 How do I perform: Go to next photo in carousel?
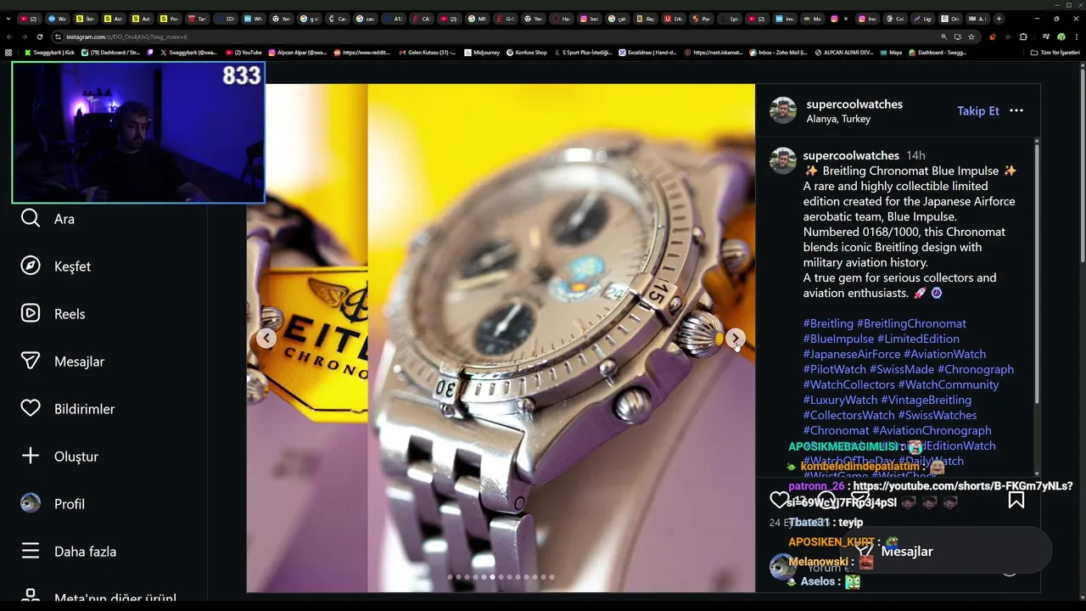click(735, 338)
